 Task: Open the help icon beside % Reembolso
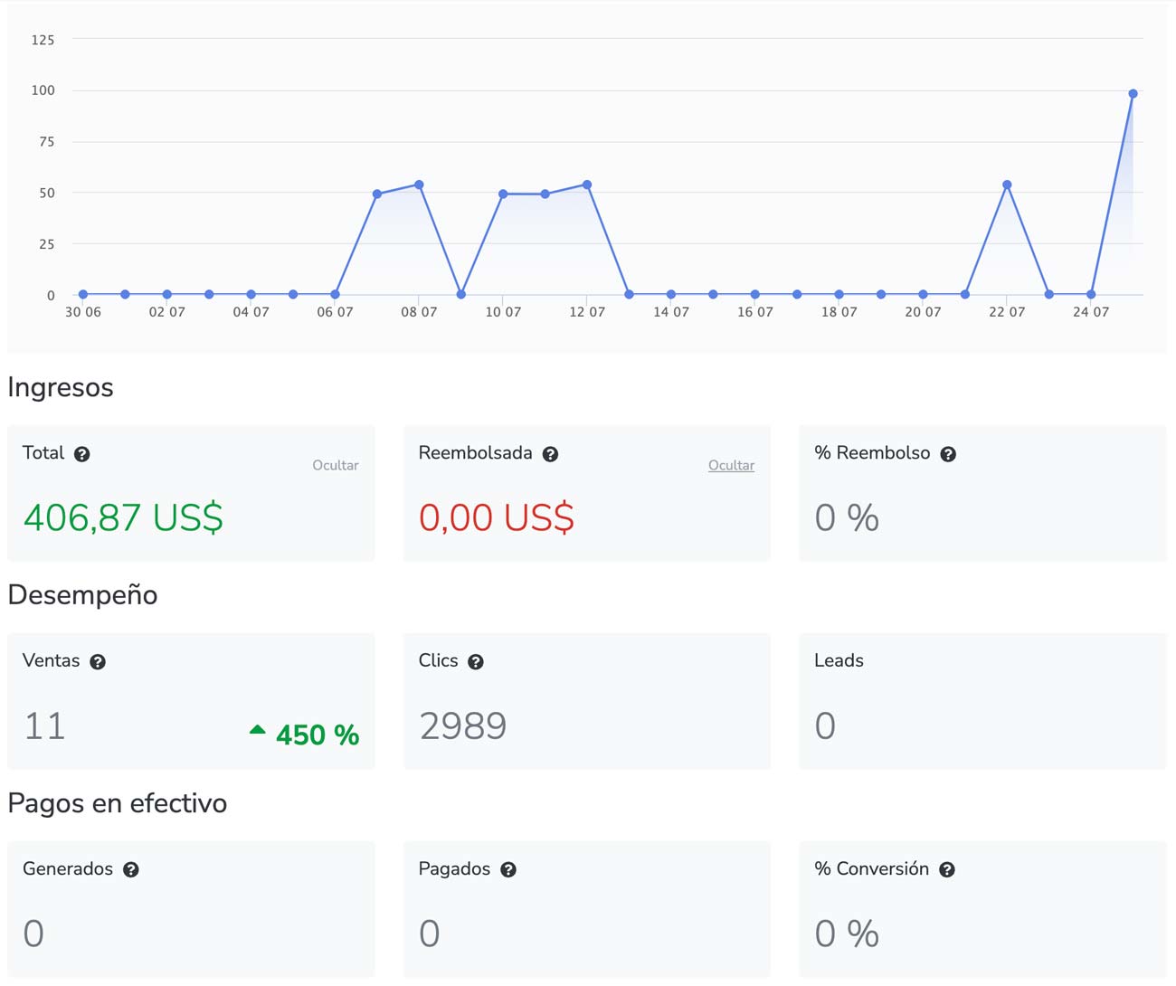click(948, 454)
